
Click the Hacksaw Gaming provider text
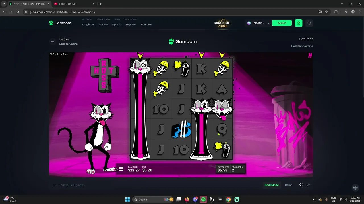click(302, 46)
